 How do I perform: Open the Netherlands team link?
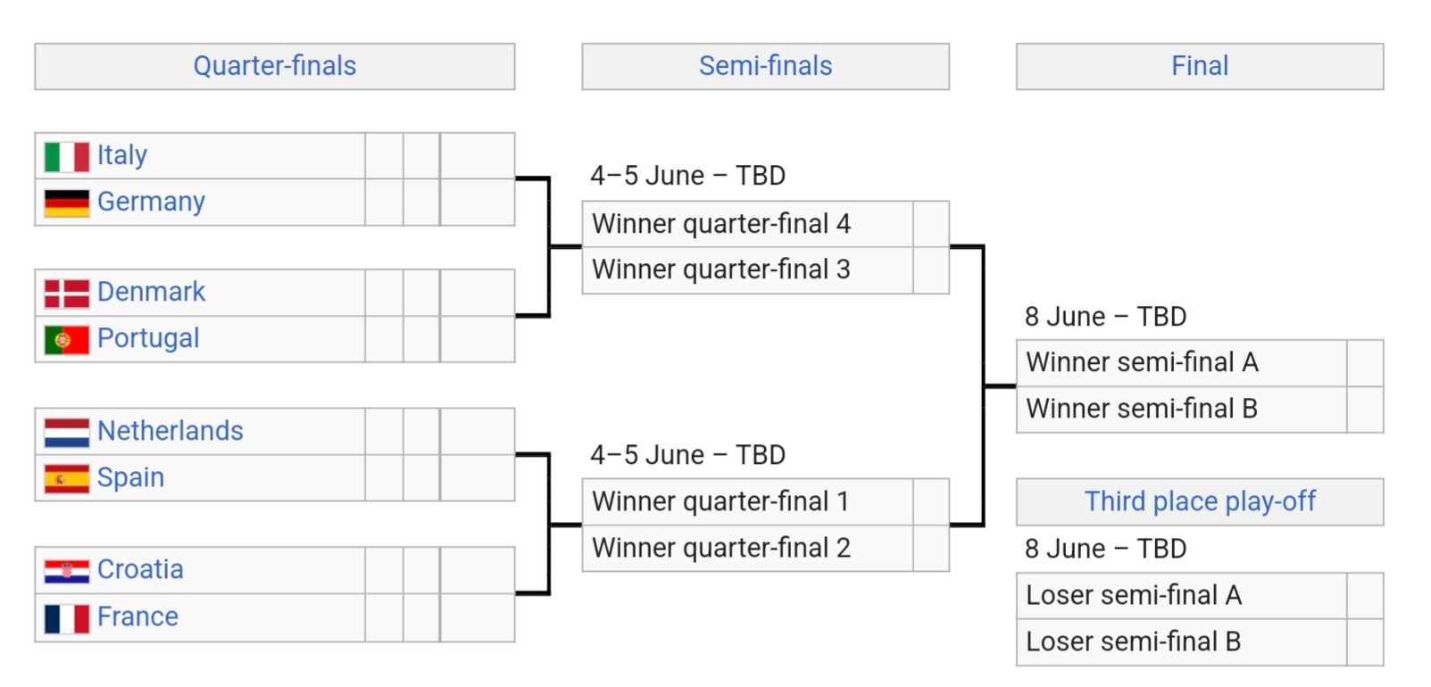[x=170, y=431]
